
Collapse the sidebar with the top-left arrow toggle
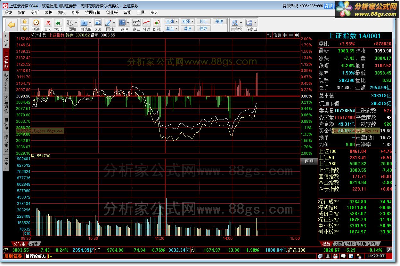[x=6, y=35]
